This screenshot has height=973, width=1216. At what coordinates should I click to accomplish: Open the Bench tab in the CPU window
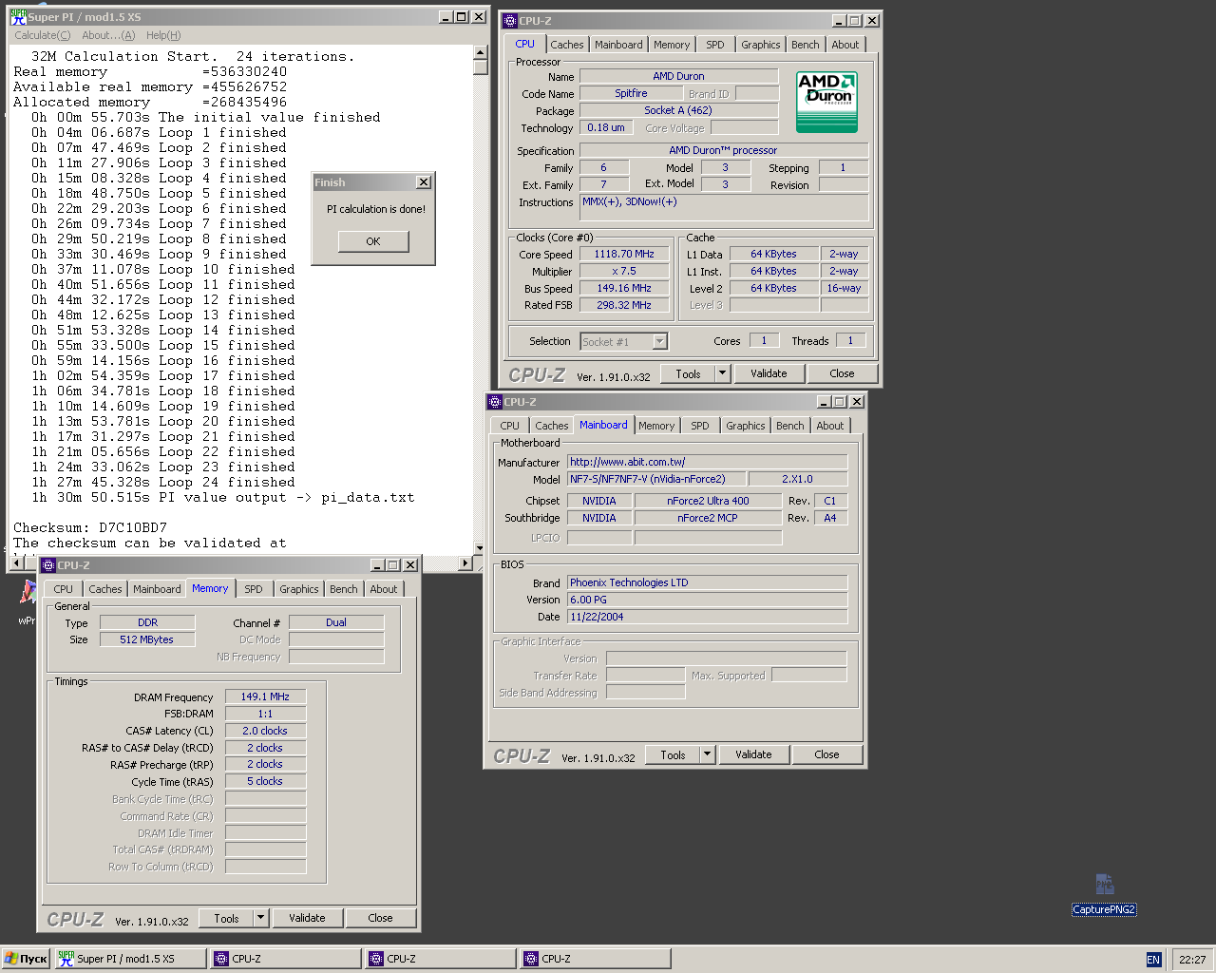pos(806,45)
